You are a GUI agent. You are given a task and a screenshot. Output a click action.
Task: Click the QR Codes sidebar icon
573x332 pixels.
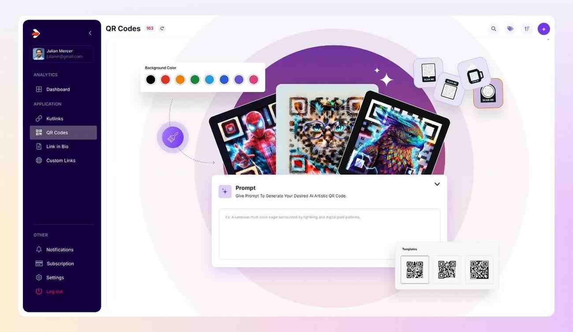(39, 133)
